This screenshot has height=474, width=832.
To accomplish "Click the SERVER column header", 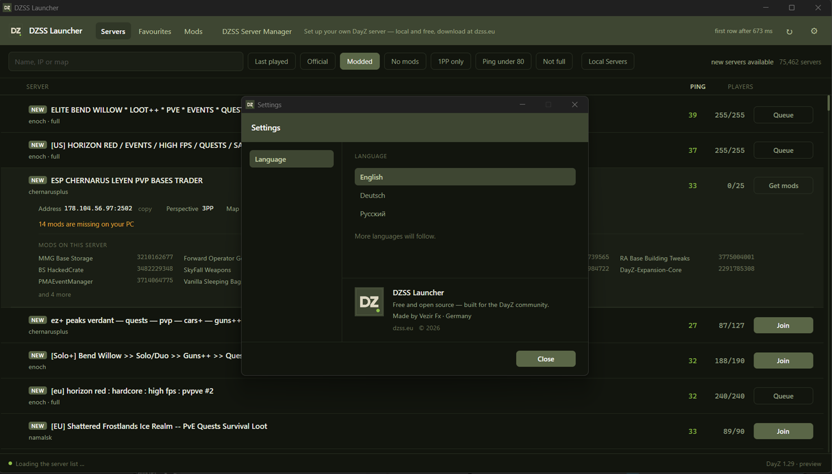I will [37, 87].
